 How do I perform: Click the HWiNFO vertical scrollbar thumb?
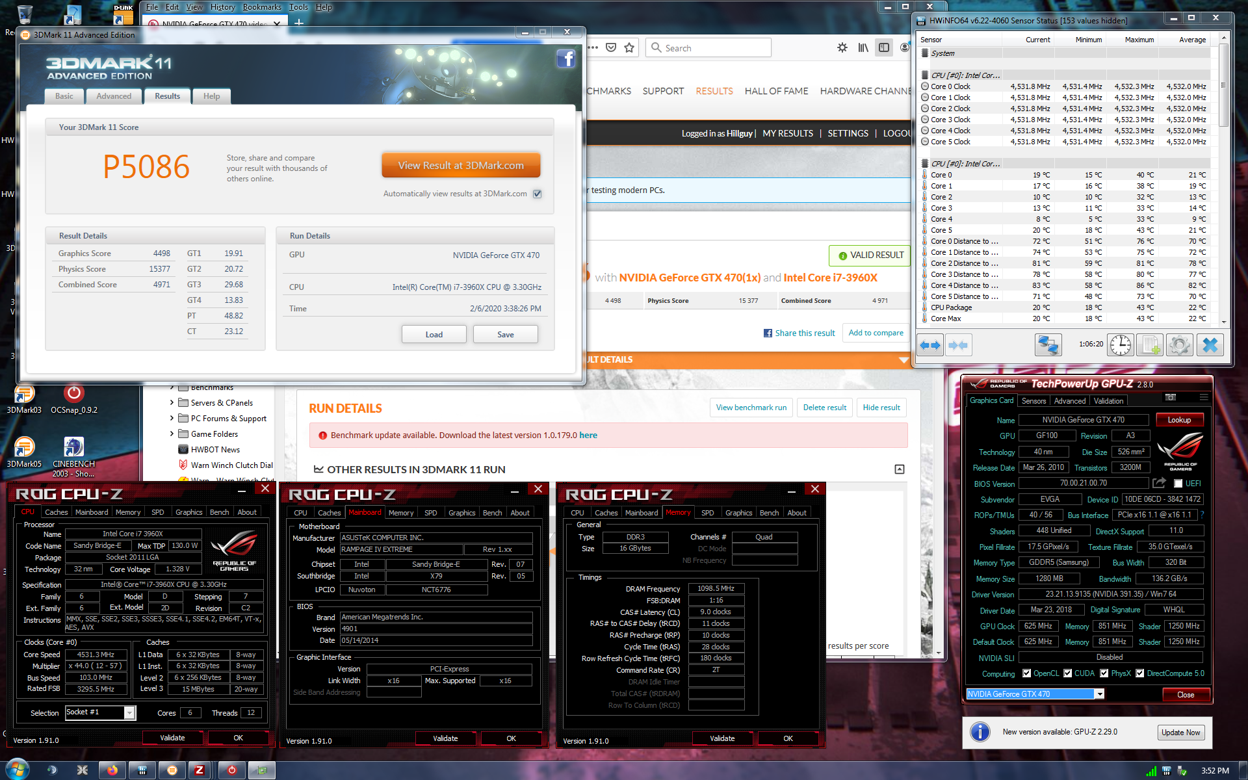pos(1223,85)
